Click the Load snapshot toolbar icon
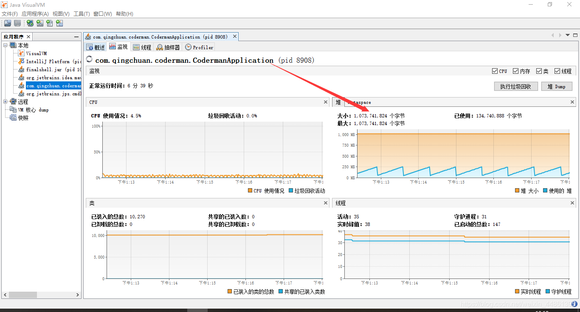580x312 pixels. (x=8, y=23)
